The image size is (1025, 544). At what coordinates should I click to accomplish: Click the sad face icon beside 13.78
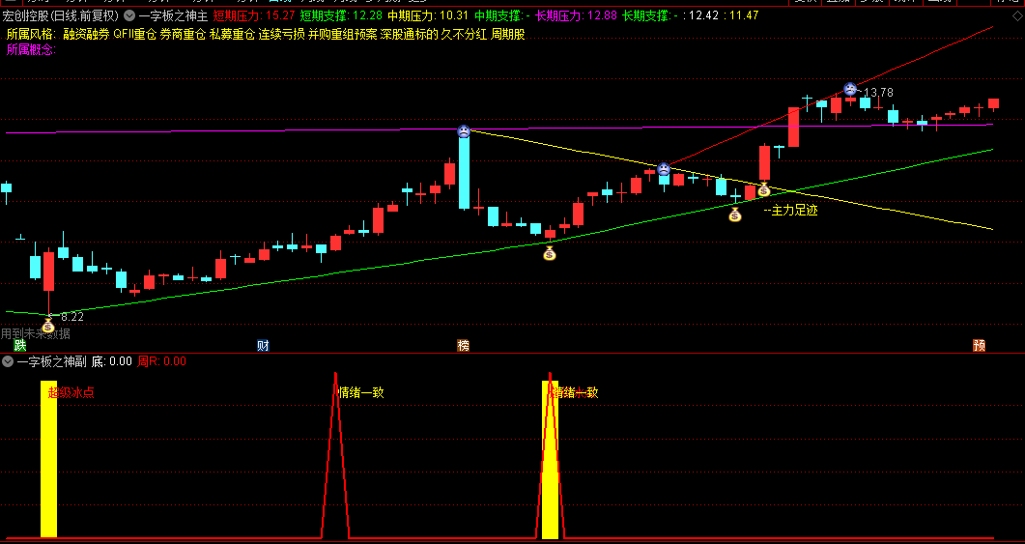point(849,89)
